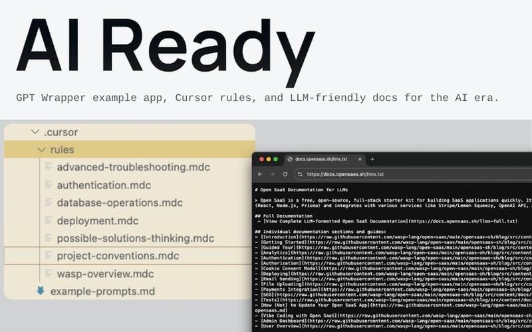Screen dimensions: 532x332
Task: Click yellow minimize dot in browser
Action: pyautogui.click(x=269, y=159)
